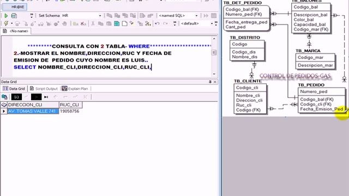This screenshot has width=349, height=196.
Task: Expand the overflow chevron after the redo icon
Action: coord(174,23)
